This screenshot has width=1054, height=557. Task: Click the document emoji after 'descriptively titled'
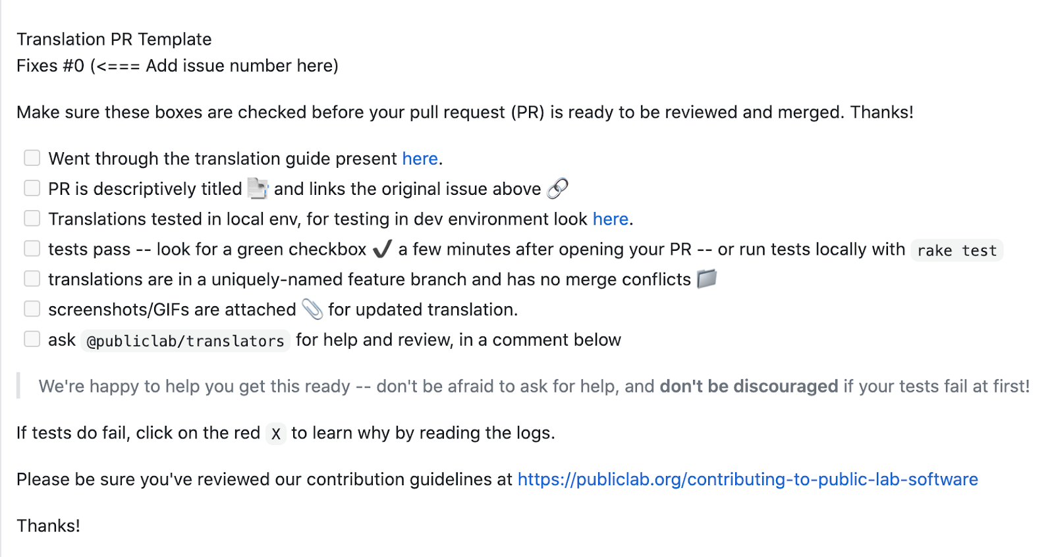tap(258, 189)
